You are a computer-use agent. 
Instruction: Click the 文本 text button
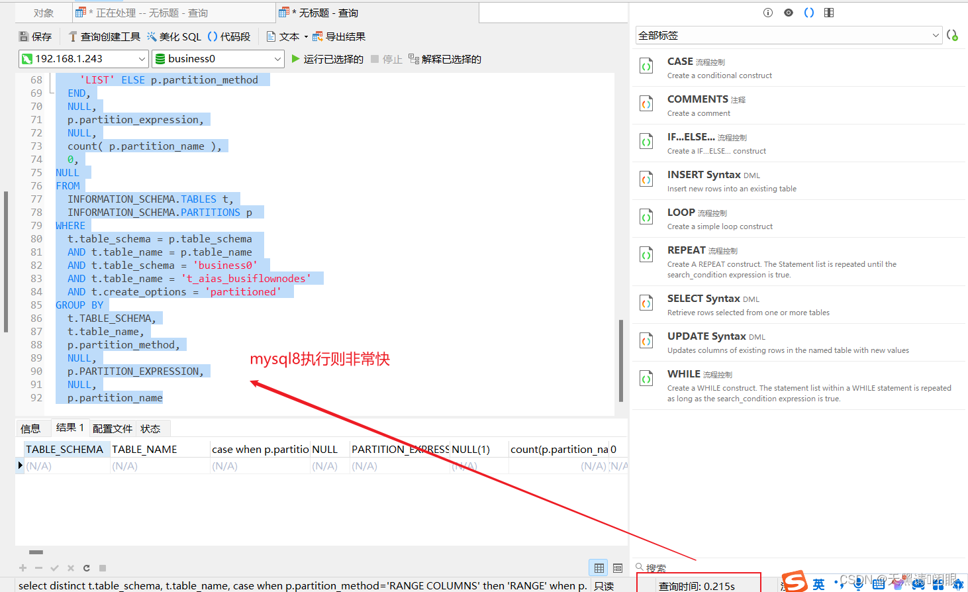click(x=283, y=37)
